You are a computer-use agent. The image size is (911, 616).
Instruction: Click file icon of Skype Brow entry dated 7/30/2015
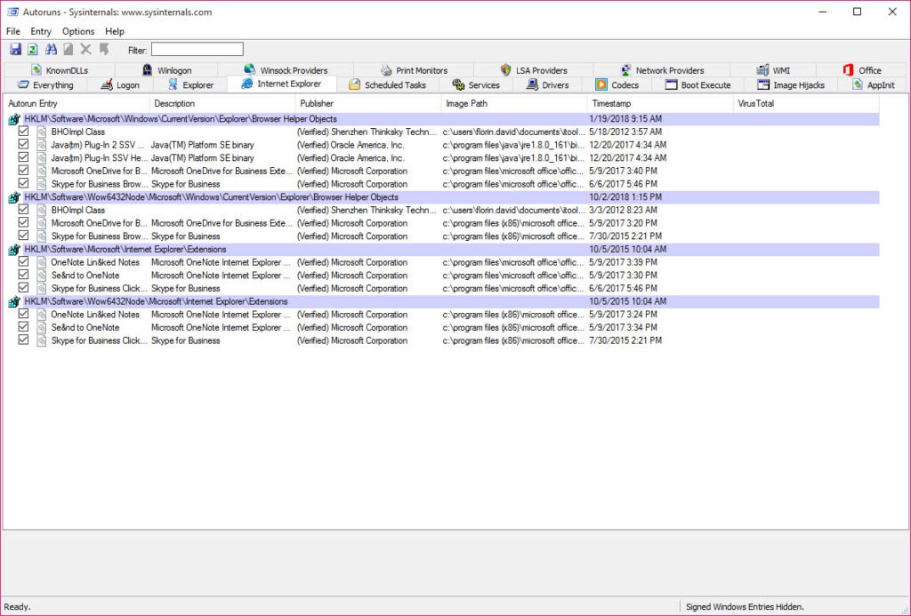coord(41,236)
